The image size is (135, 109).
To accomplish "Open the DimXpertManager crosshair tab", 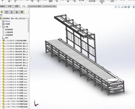I will tap(17, 12).
